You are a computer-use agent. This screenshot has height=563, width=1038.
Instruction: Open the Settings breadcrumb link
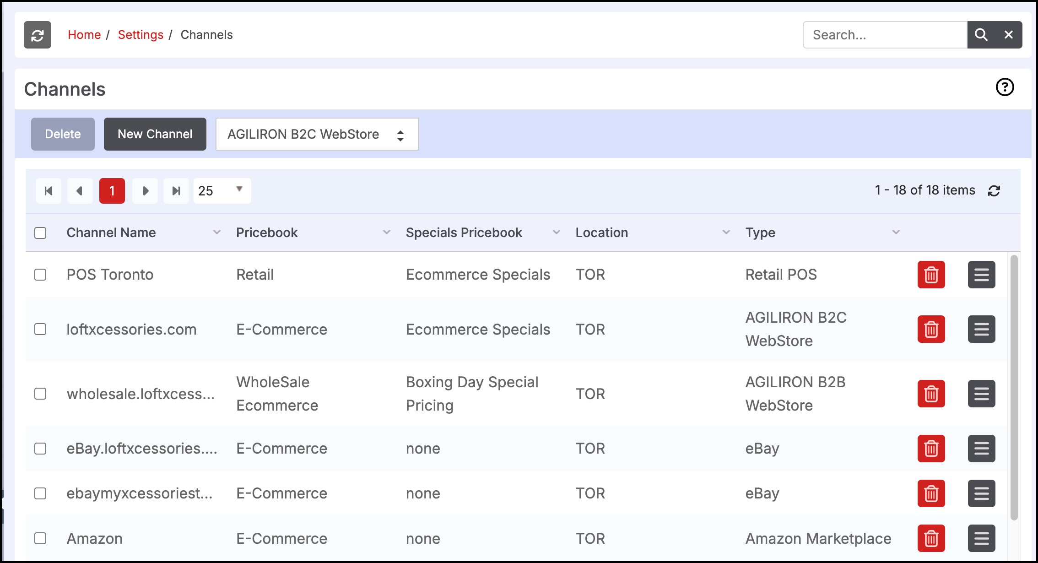141,35
